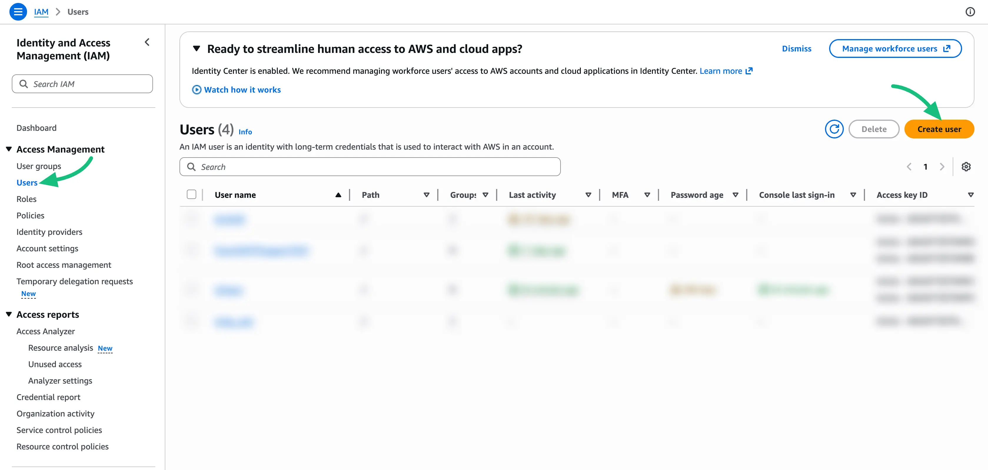
Task: Open the MFA column filter dropdown
Action: (647, 195)
